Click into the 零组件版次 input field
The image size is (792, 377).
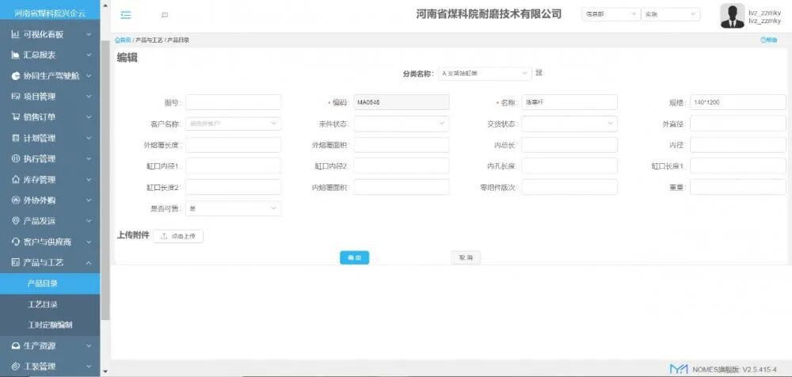569,187
